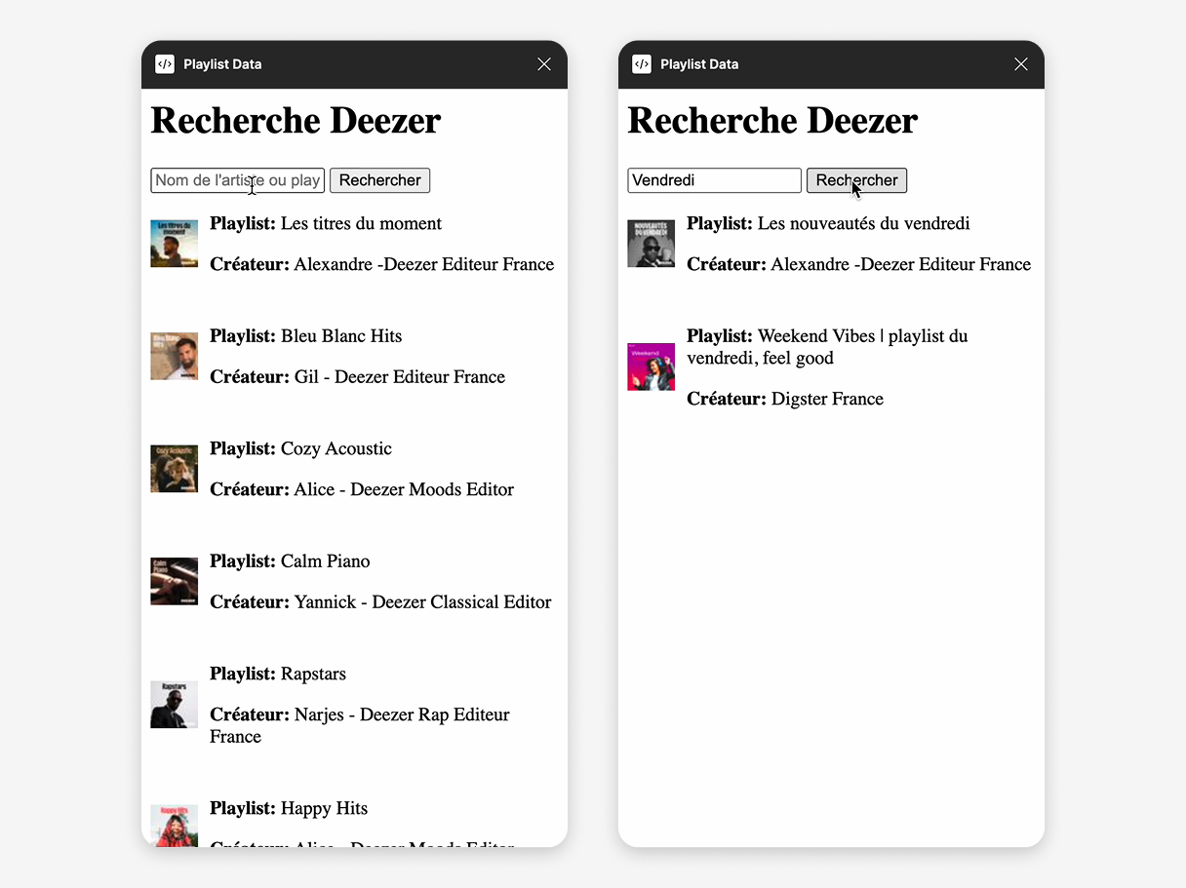Open Weekend Vibes cover thumbnail
The image size is (1186, 888).
click(x=652, y=367)
